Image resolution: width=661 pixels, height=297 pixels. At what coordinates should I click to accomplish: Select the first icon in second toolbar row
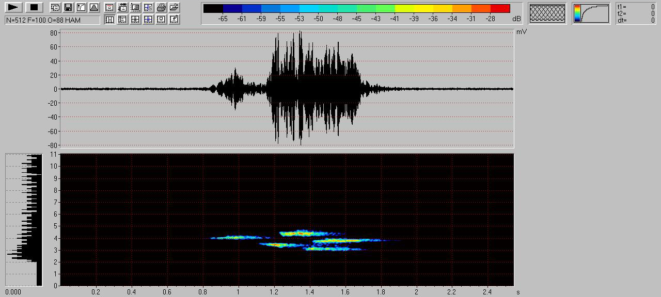[109, 19]
